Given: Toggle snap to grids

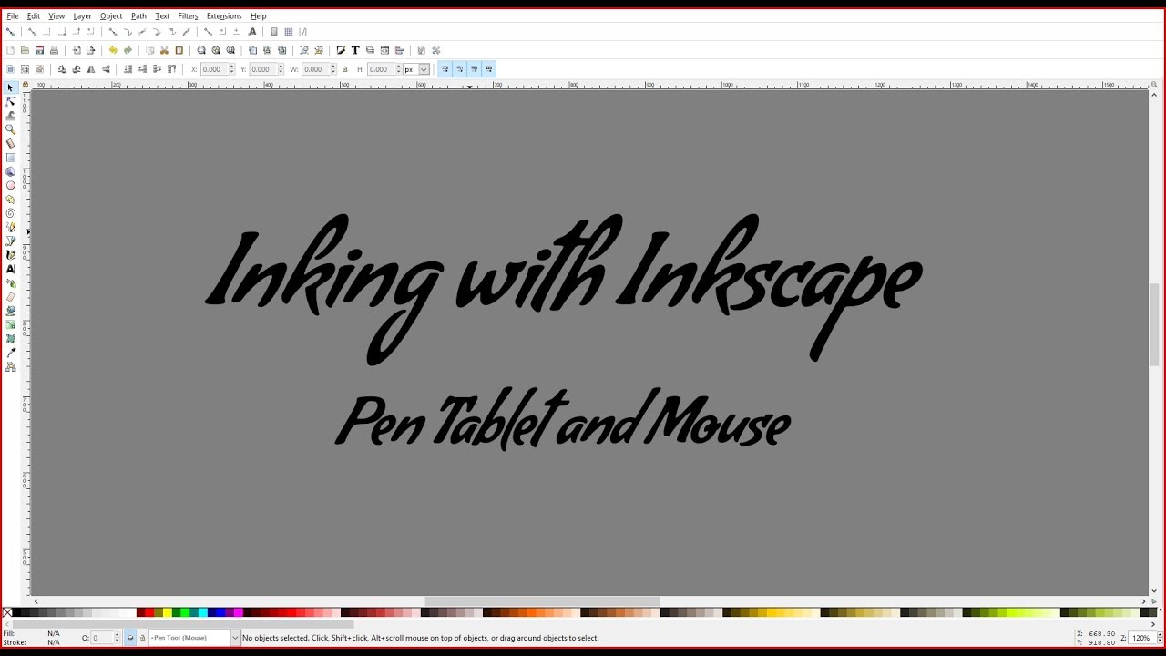Looking at the screenshot, I should pyautogui.click(x=289, y=31).
